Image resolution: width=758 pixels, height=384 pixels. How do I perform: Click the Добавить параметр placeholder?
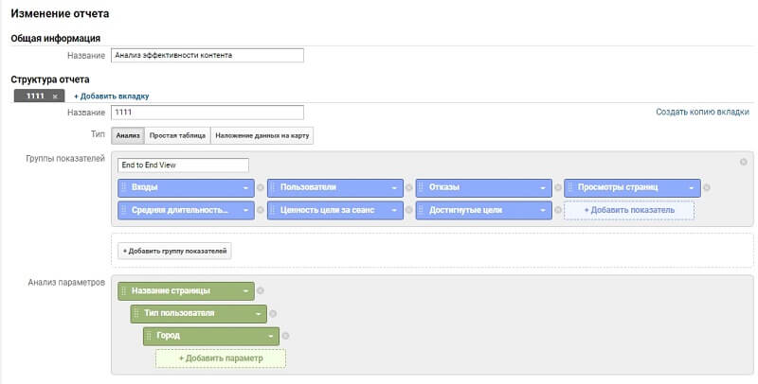(x=221, y=358)
